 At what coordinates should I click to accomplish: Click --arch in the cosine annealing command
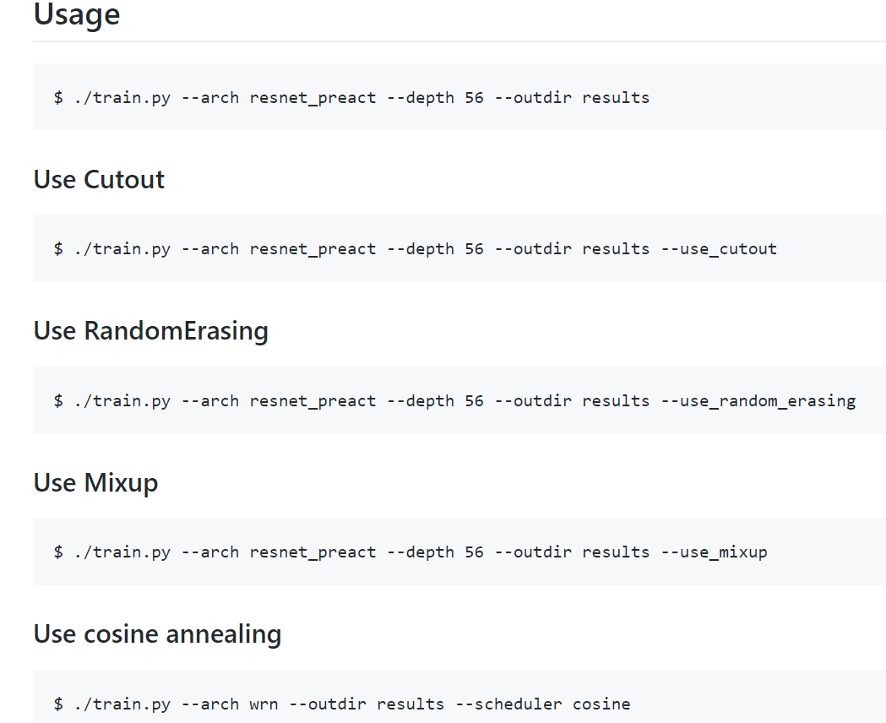pos(210,704)
